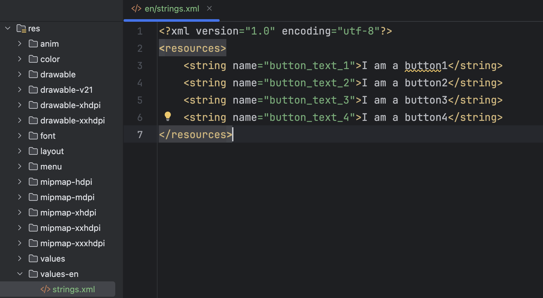
Task: Expand the drawable-v21 folder chevron
Action: (x=20, y=90)
